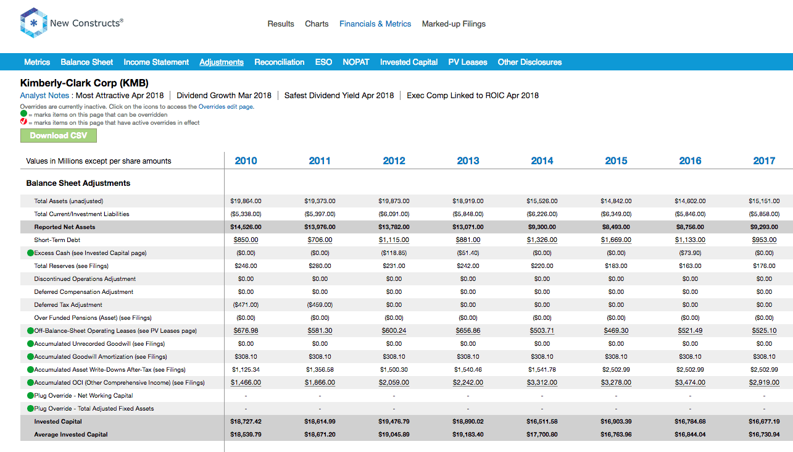Click Deferred Tax Adjustment value ($471.00)
This screenshot has height=452, width=793.
[246, 305]
